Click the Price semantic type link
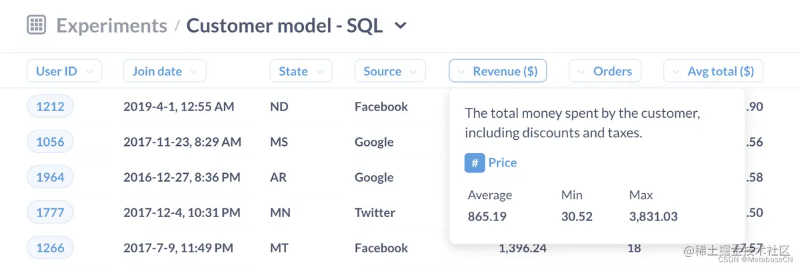This screenshot has height=267, width=800. 502,162
